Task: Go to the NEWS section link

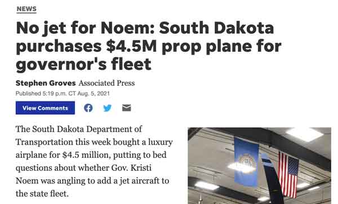Action: [26, 9]
